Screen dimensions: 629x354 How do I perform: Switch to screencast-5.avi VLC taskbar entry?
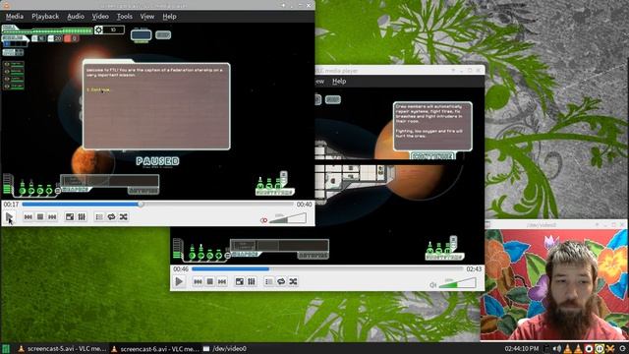coord(63,349)
